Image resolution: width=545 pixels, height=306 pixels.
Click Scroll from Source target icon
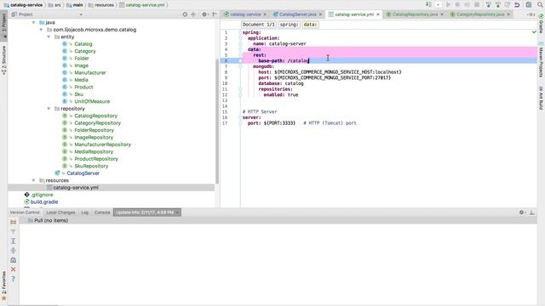tap(185, 14)
